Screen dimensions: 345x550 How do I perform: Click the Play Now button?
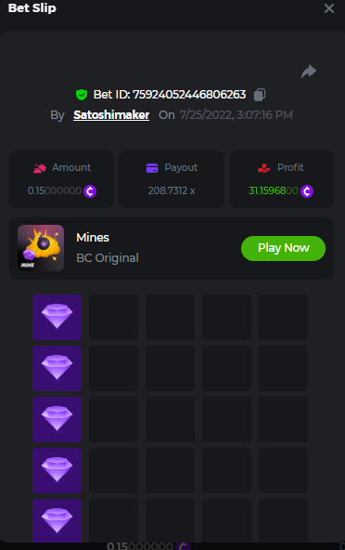click(x=283, y=248)
